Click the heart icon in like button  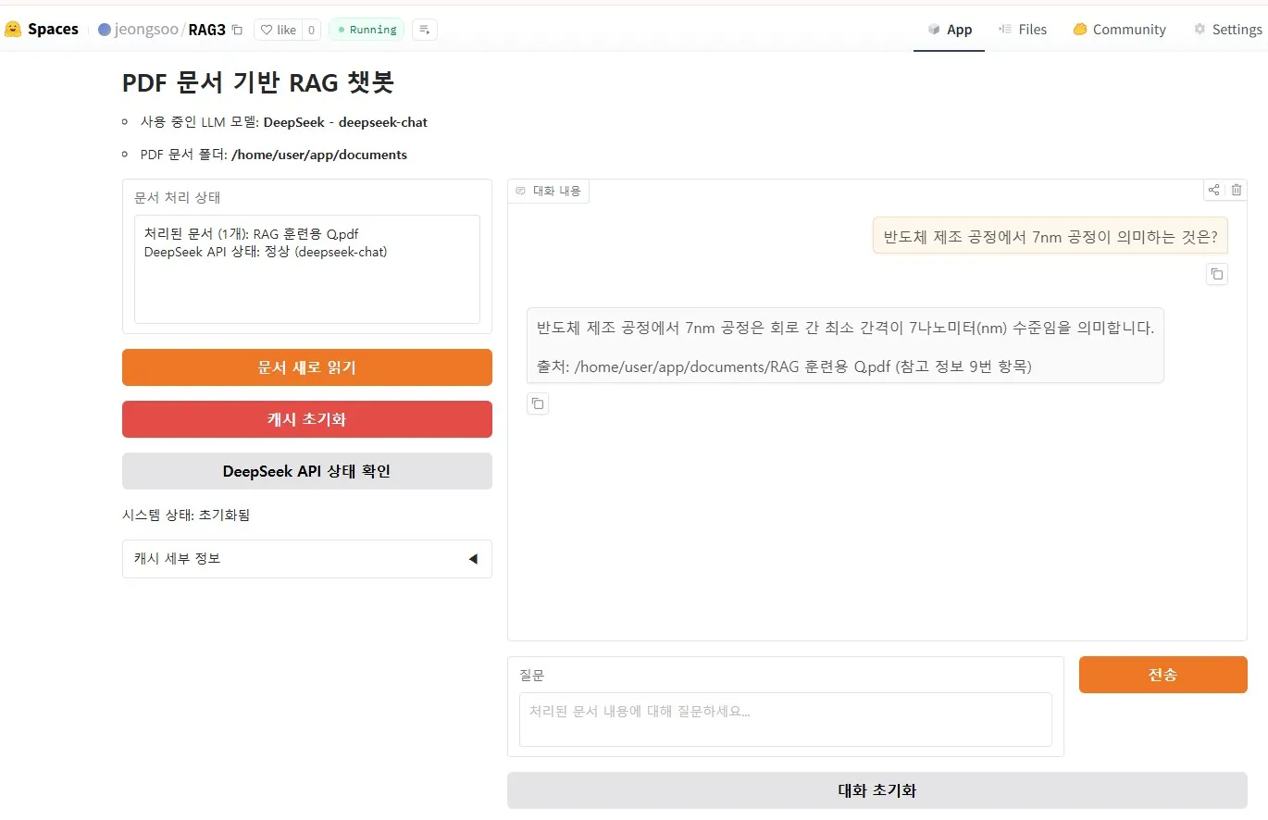coord(267,30)
